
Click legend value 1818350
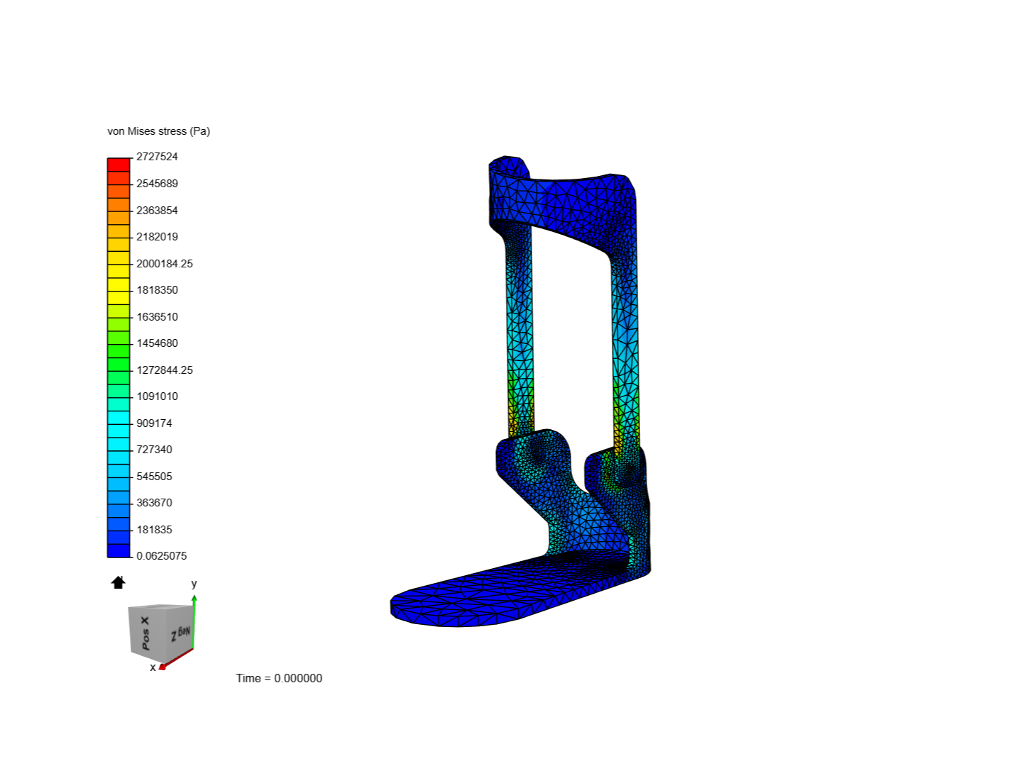point(157,290)
